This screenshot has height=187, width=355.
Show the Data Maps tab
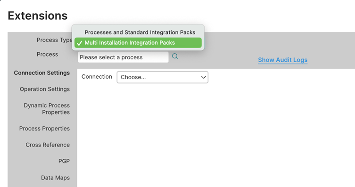[x=55, y=178]
